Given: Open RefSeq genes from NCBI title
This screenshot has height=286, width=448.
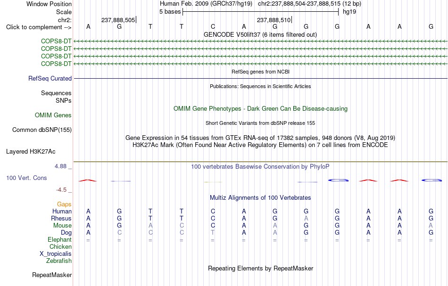Looking at the screenshot, I should (260, 72).
